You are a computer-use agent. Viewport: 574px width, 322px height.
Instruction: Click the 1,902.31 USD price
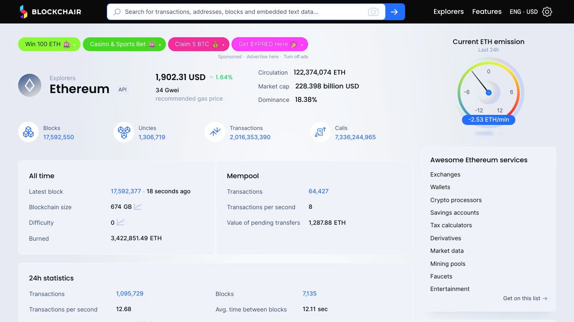[180, 77]
